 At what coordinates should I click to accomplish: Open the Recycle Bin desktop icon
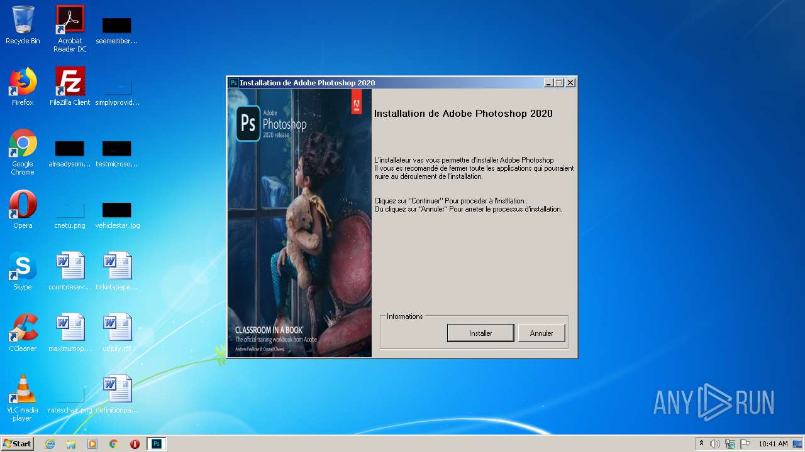tap(23, 25)
